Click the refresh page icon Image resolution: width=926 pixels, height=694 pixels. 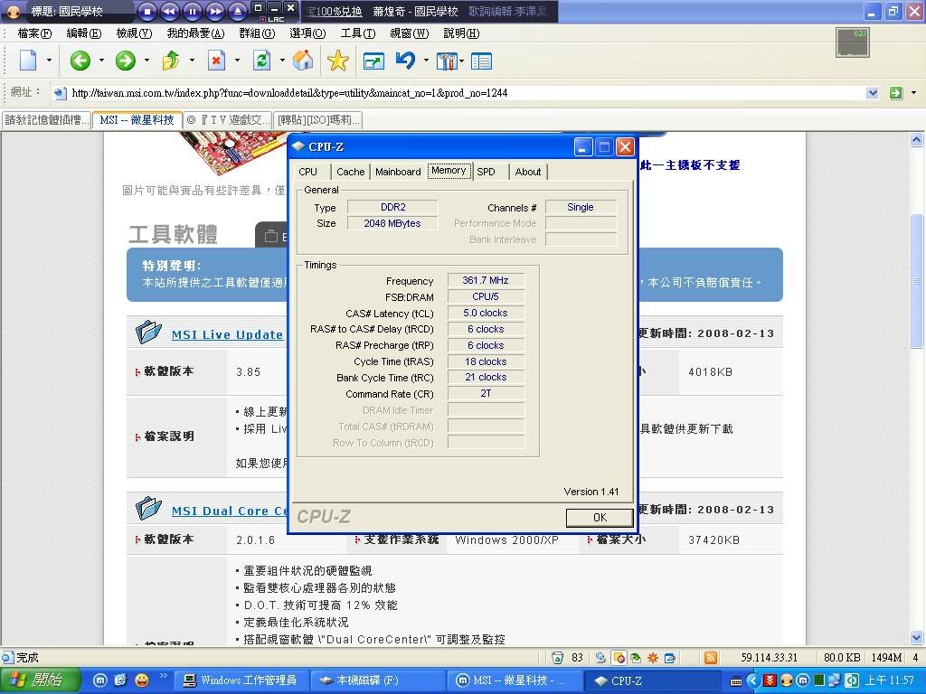point(261,61)
